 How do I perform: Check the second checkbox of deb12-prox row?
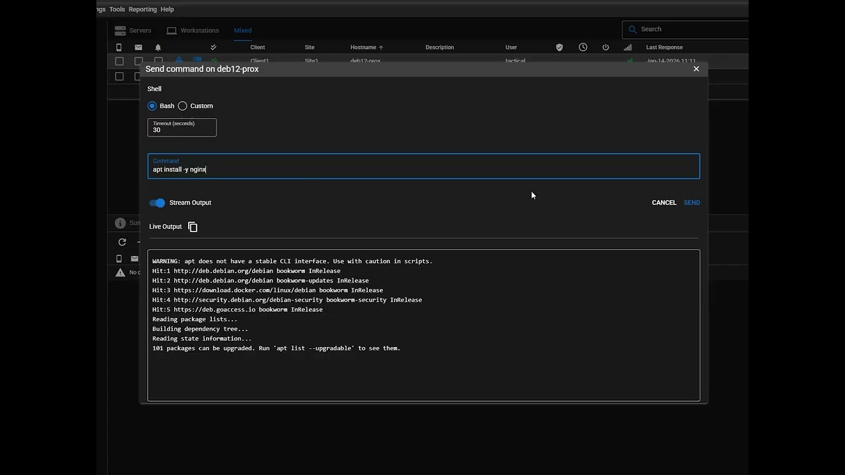pos(139,61)
